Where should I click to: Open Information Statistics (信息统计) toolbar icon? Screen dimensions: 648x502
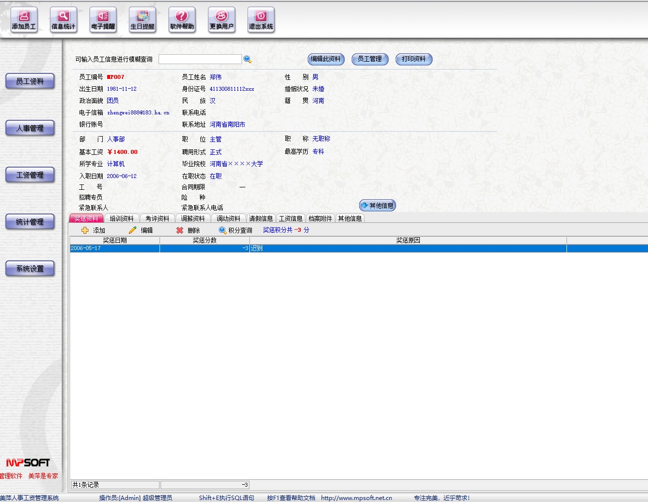pyautogui.click(x=63, y=20)
